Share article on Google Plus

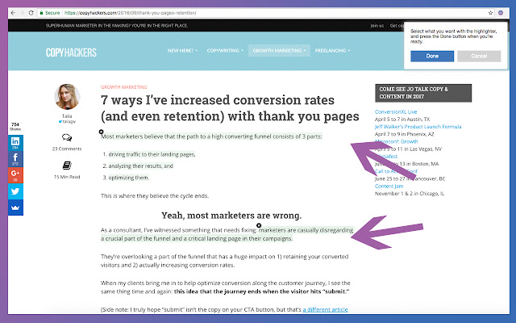coord(15,175)
